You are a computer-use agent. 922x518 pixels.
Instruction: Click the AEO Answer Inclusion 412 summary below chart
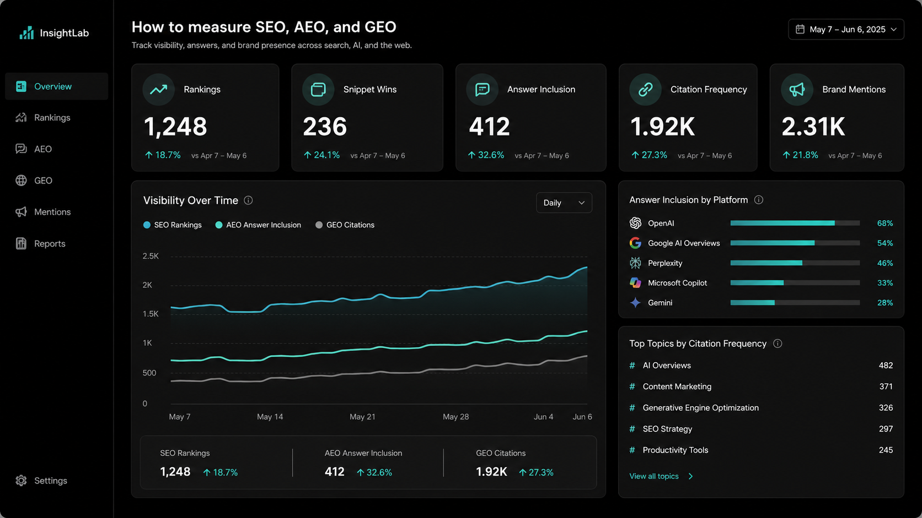[363, 463]
